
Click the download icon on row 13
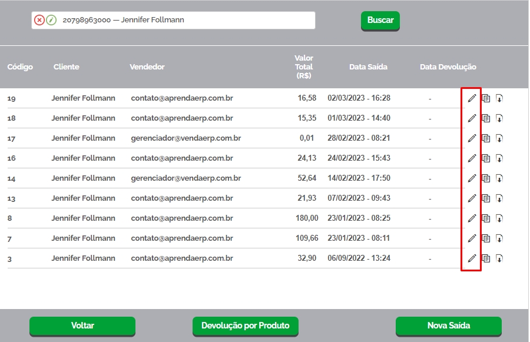[499, 198]
